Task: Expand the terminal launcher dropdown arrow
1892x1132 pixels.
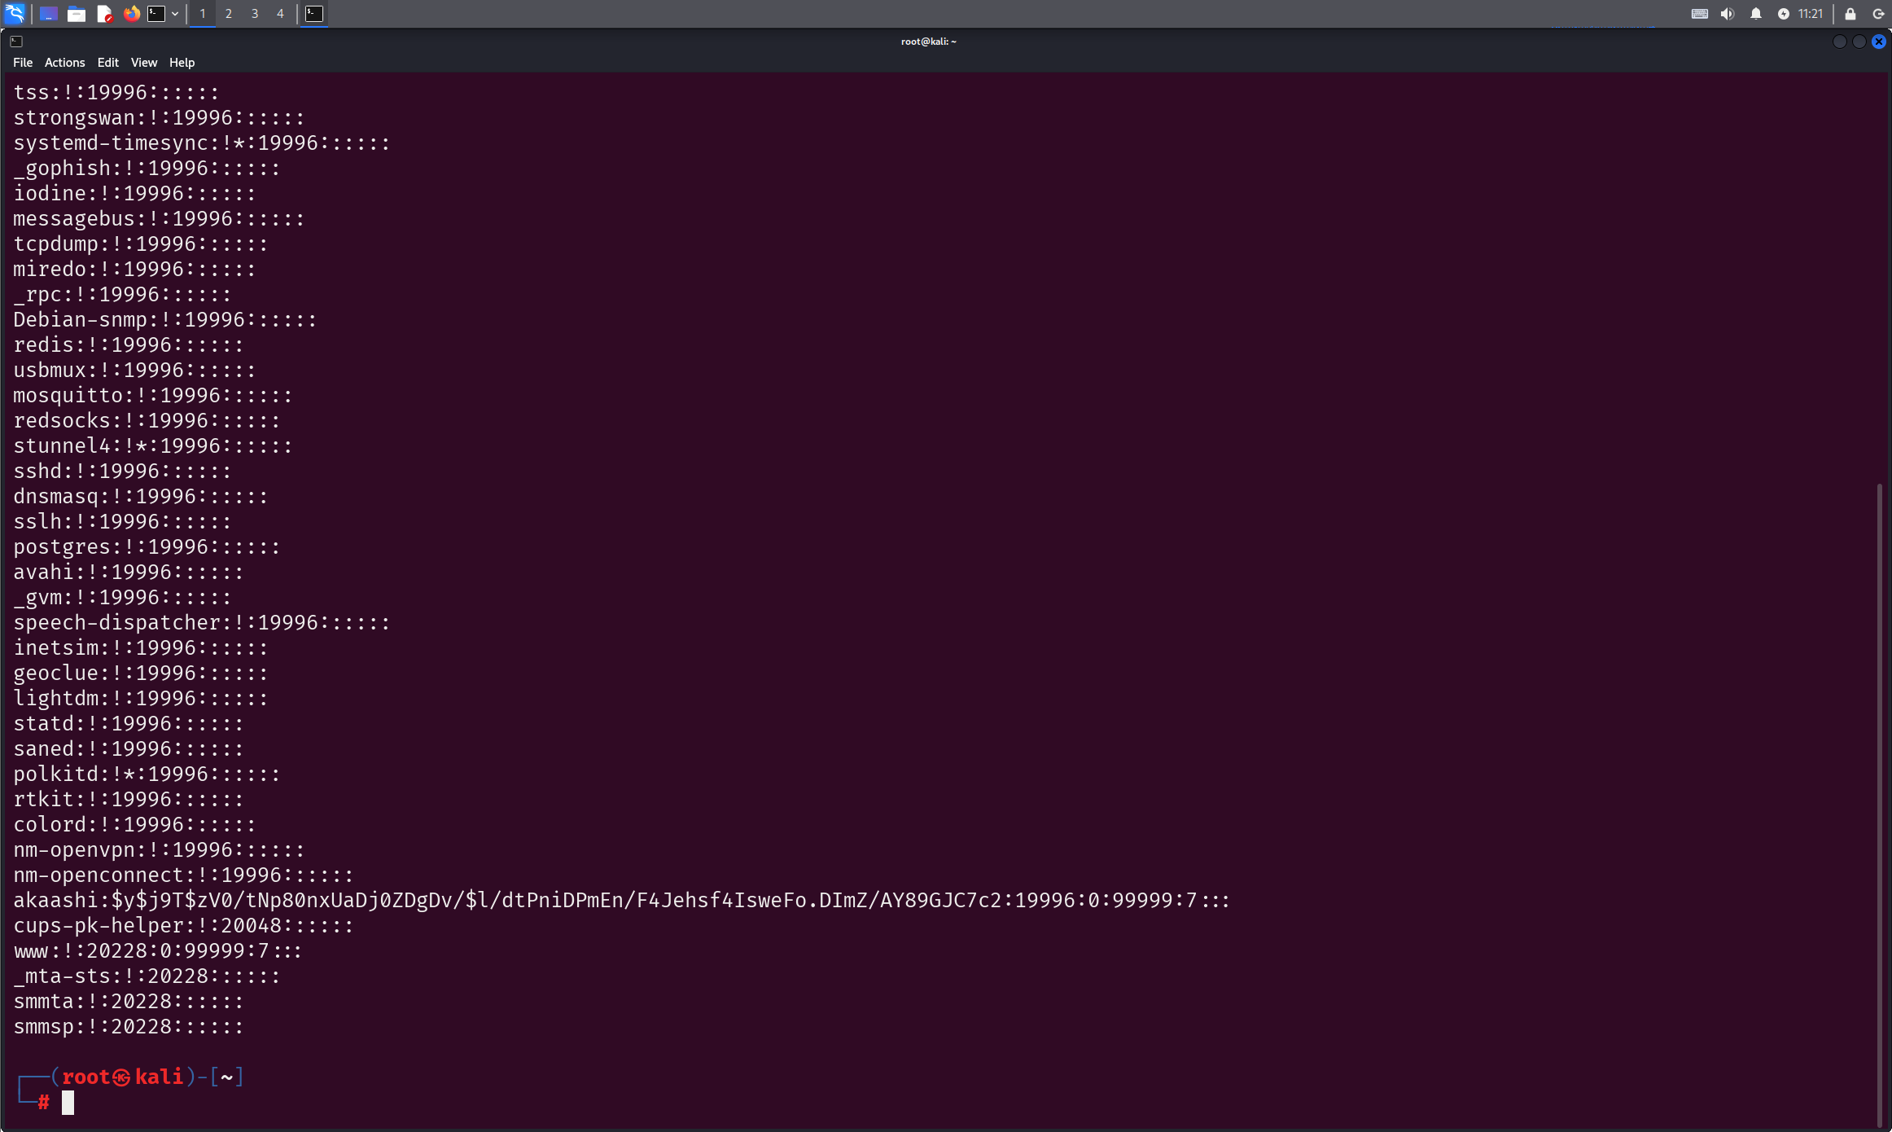Action: pos(175,14)
